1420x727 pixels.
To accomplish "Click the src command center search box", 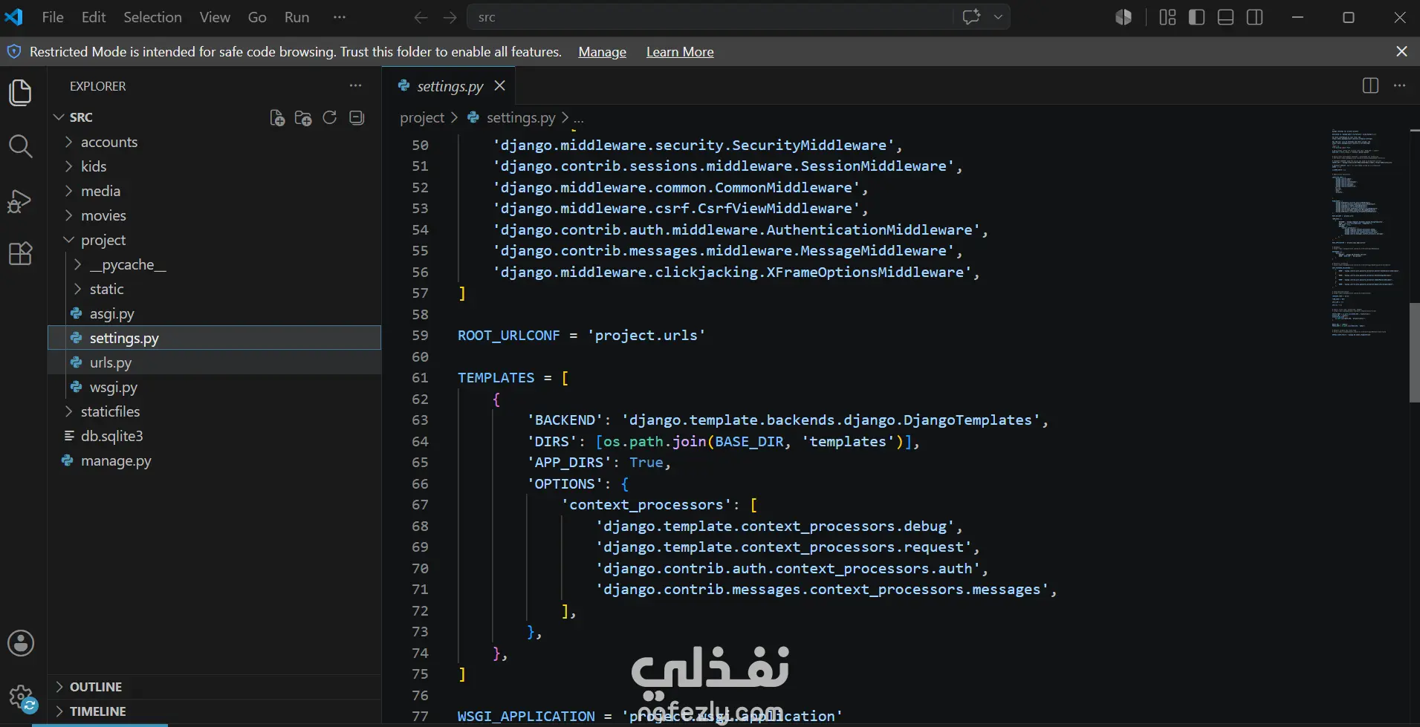I will (710, 17).
